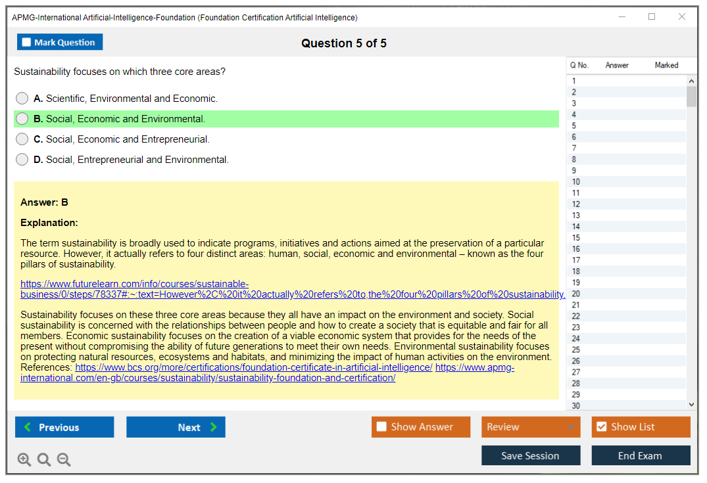The height and width of the screenshot is (483, 707).
Task: Click the zoom out magnifier icon
Action: pos(64,460)
